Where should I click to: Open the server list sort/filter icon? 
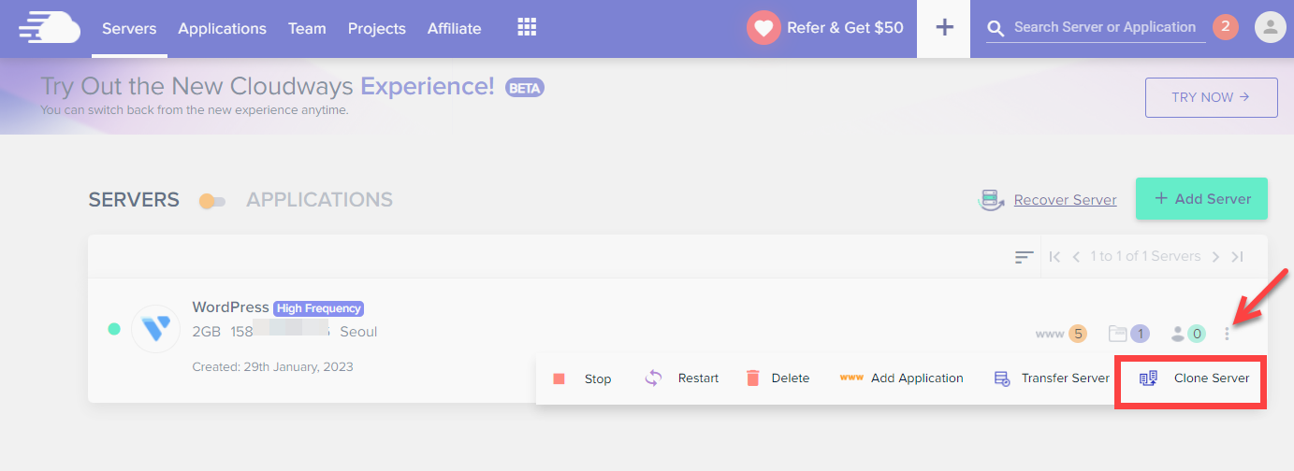(x=1025, y=257)
